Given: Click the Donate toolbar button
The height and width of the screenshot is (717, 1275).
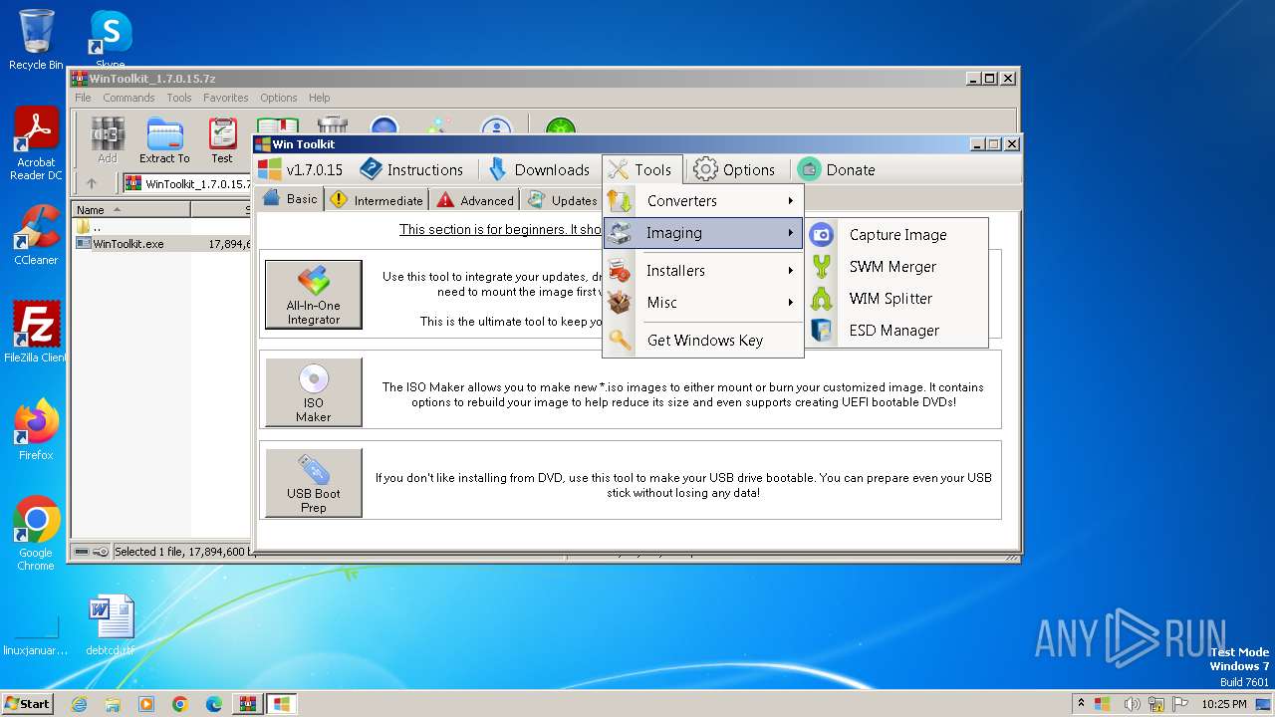Looking at the screenshot, I should click(837, 169).
